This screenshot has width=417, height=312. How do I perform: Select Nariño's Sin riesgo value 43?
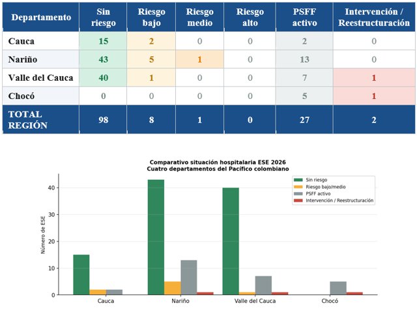104,59
